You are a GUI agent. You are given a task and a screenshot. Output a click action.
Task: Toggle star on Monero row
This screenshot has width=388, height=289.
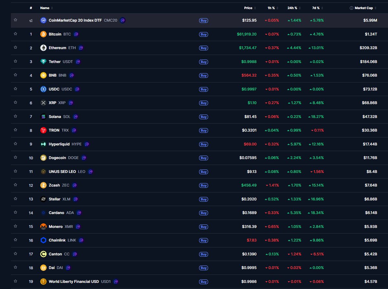click(x=15, y=226)
